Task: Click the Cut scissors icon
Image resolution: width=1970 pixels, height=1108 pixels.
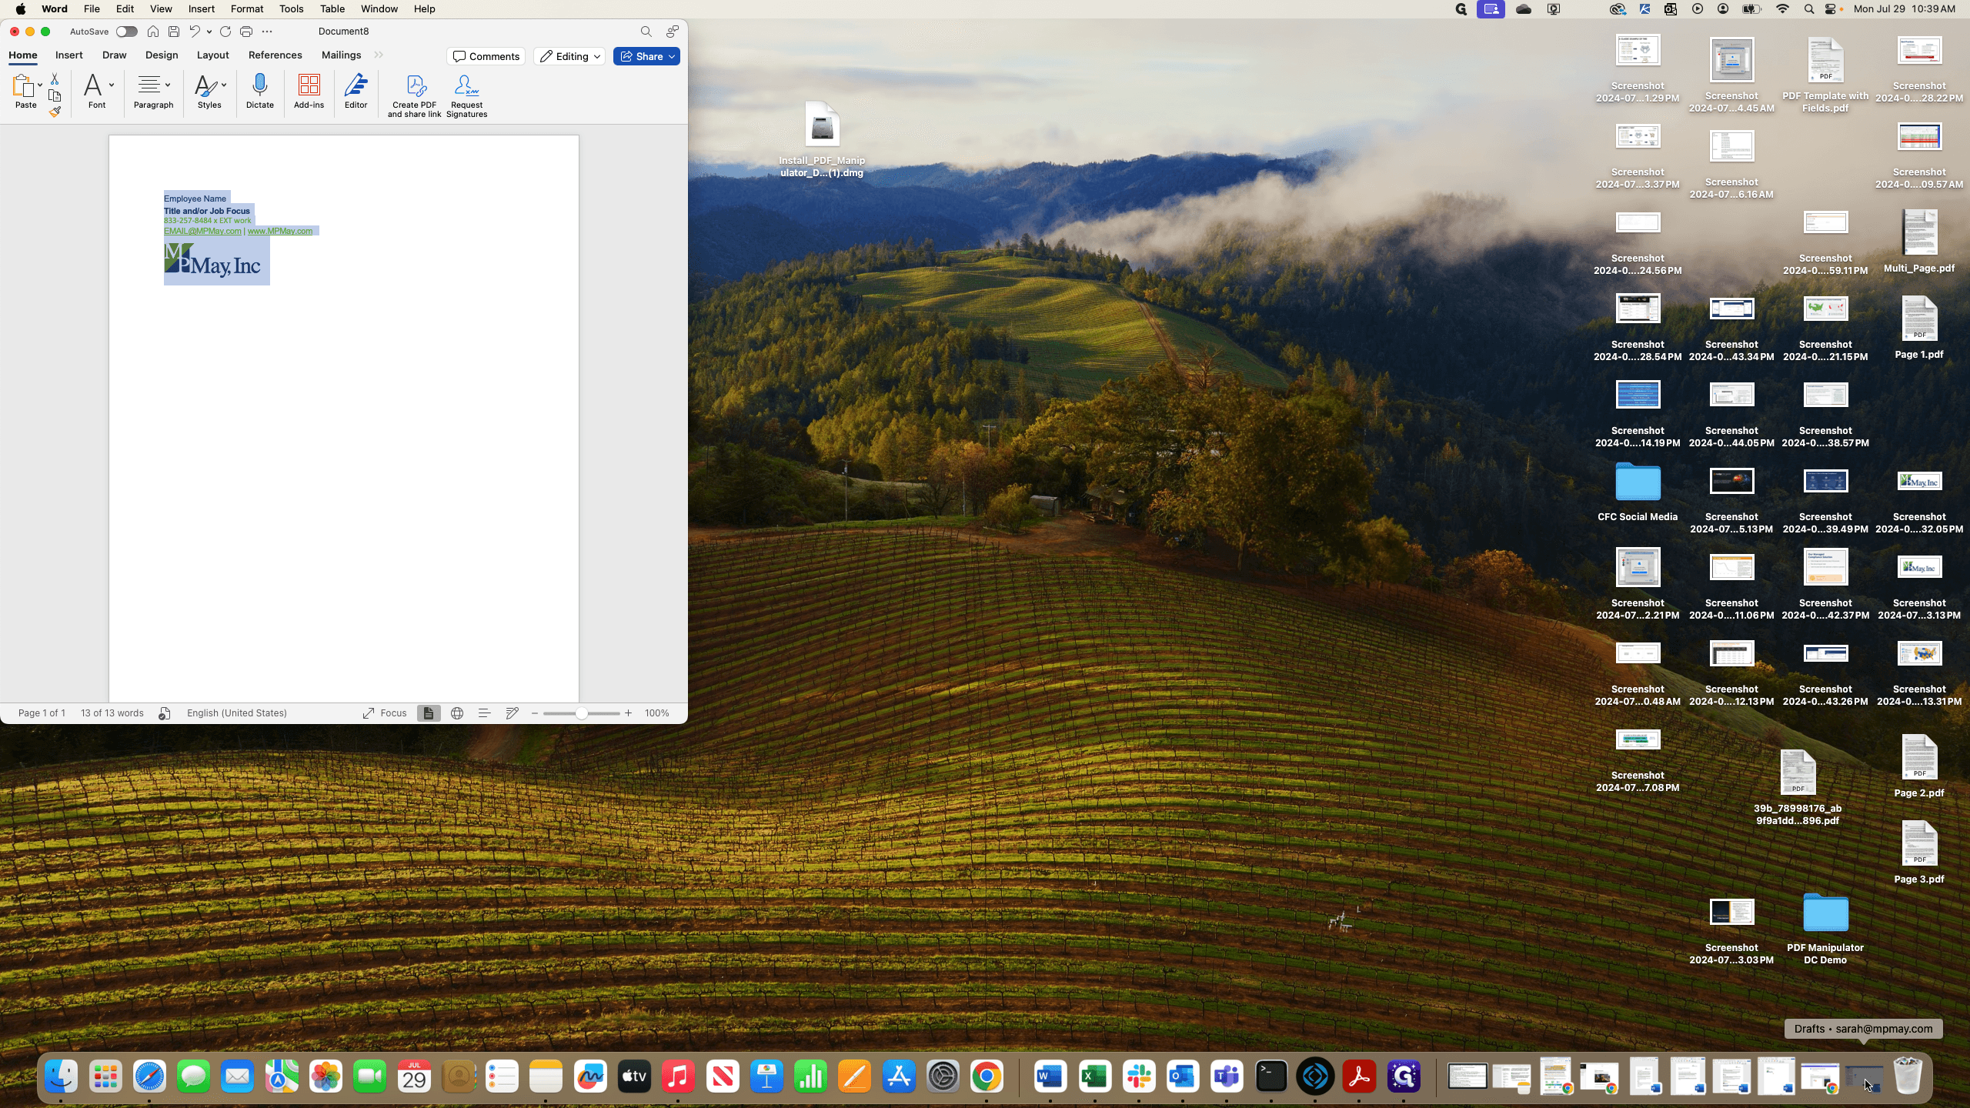Action: click(x=55, y=79)
